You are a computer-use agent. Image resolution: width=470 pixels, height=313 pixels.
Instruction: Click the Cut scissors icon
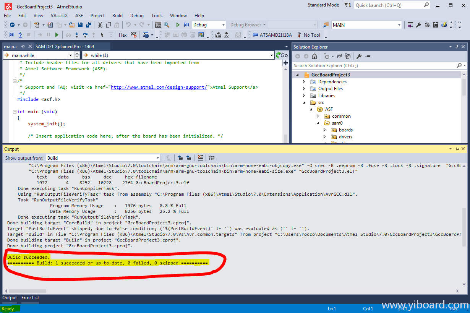[100, 25]
